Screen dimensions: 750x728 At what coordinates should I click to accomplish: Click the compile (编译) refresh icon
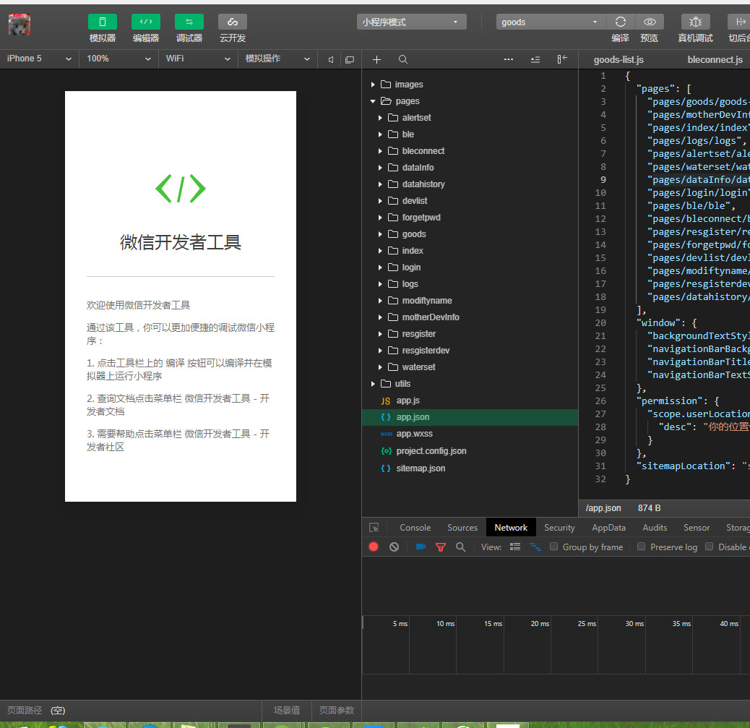pyautogui.click(x=621, y=22)
